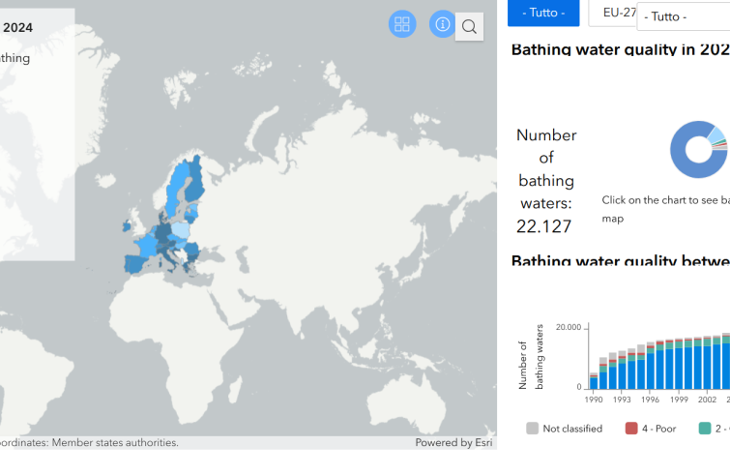Click the 1990 bar in the chart
The width and height of the screenshot is (730, 475).
(594, 382)
